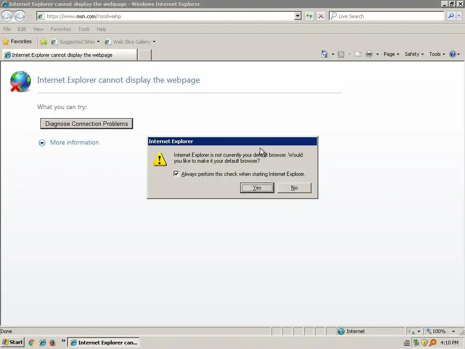Click the RSS feeds icon
This screenshot has width=465, height=349.
tap(341, 55)
